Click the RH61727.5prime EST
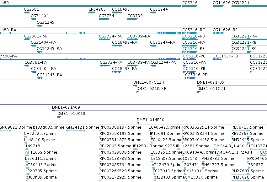This screenshot has height=182, width=267. pyautogui.click(x=204, y=168)
